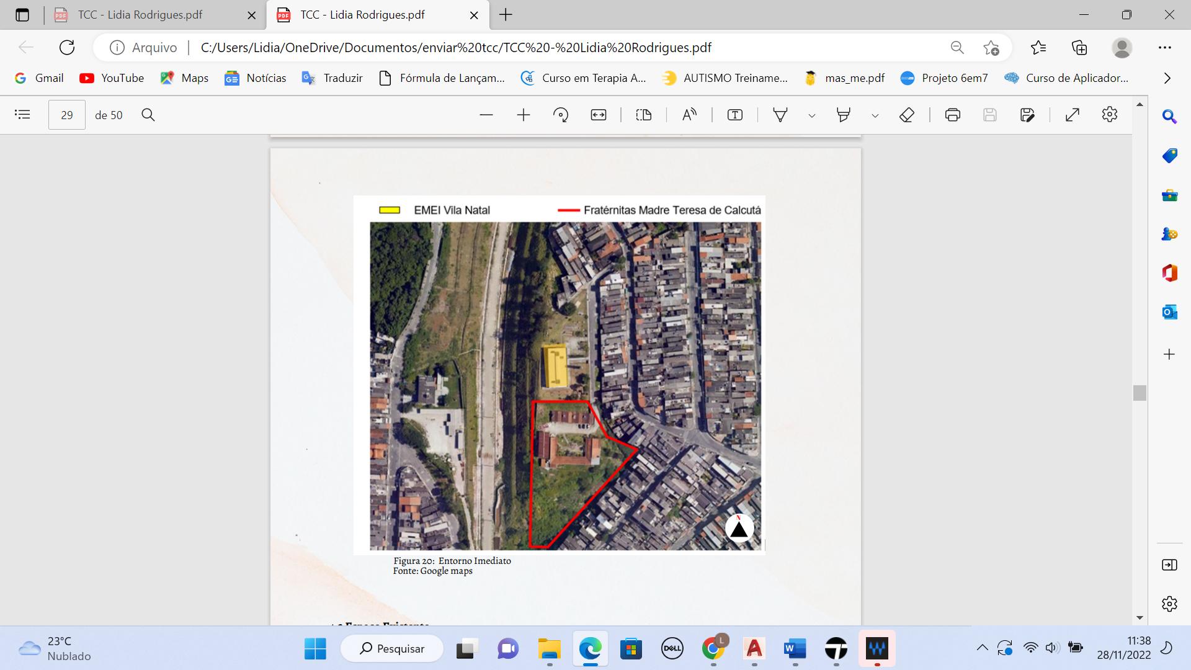
Task: Select the Add text tool
Action: pos(734,115)
